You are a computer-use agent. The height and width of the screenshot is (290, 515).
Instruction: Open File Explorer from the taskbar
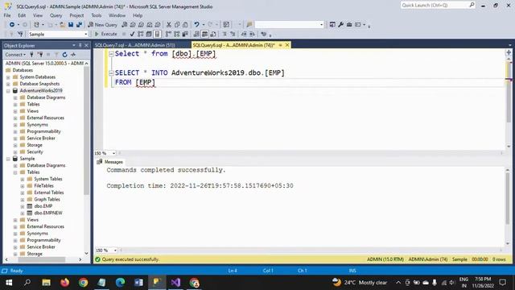pyautogui.click(x=47, y=283)
